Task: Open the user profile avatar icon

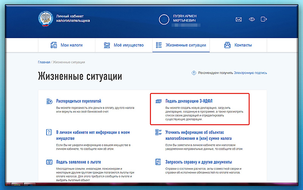Action: [164, 20]
